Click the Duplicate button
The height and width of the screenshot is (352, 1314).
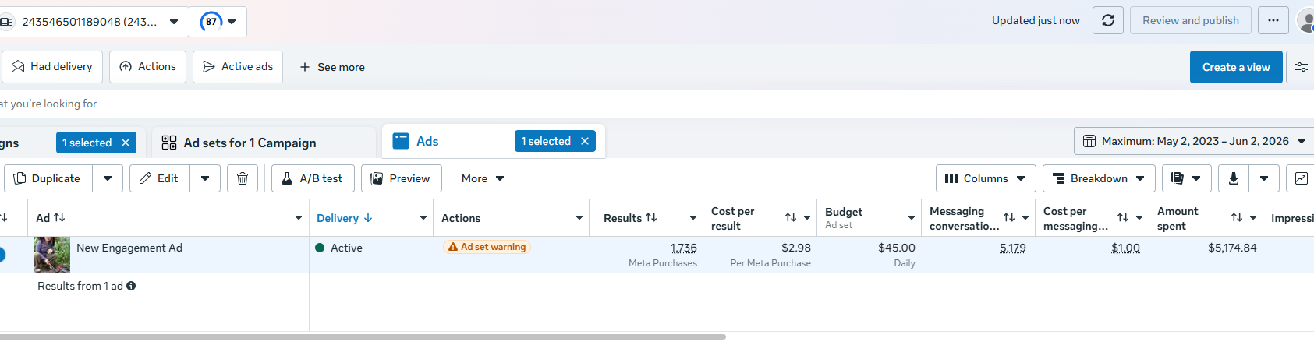[x=48, y=178]
